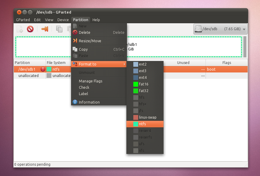Viewport: 260px width, 176px height.
Task: Choose Label from the Partition menu
Action: 99,94
